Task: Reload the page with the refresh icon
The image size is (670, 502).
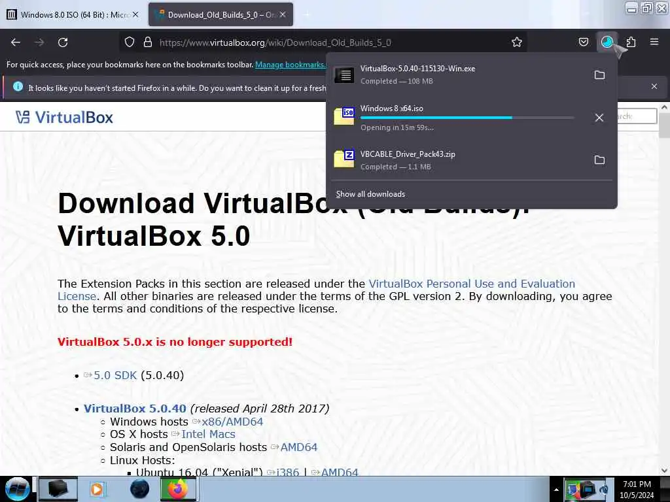Action: coord(63,42)
